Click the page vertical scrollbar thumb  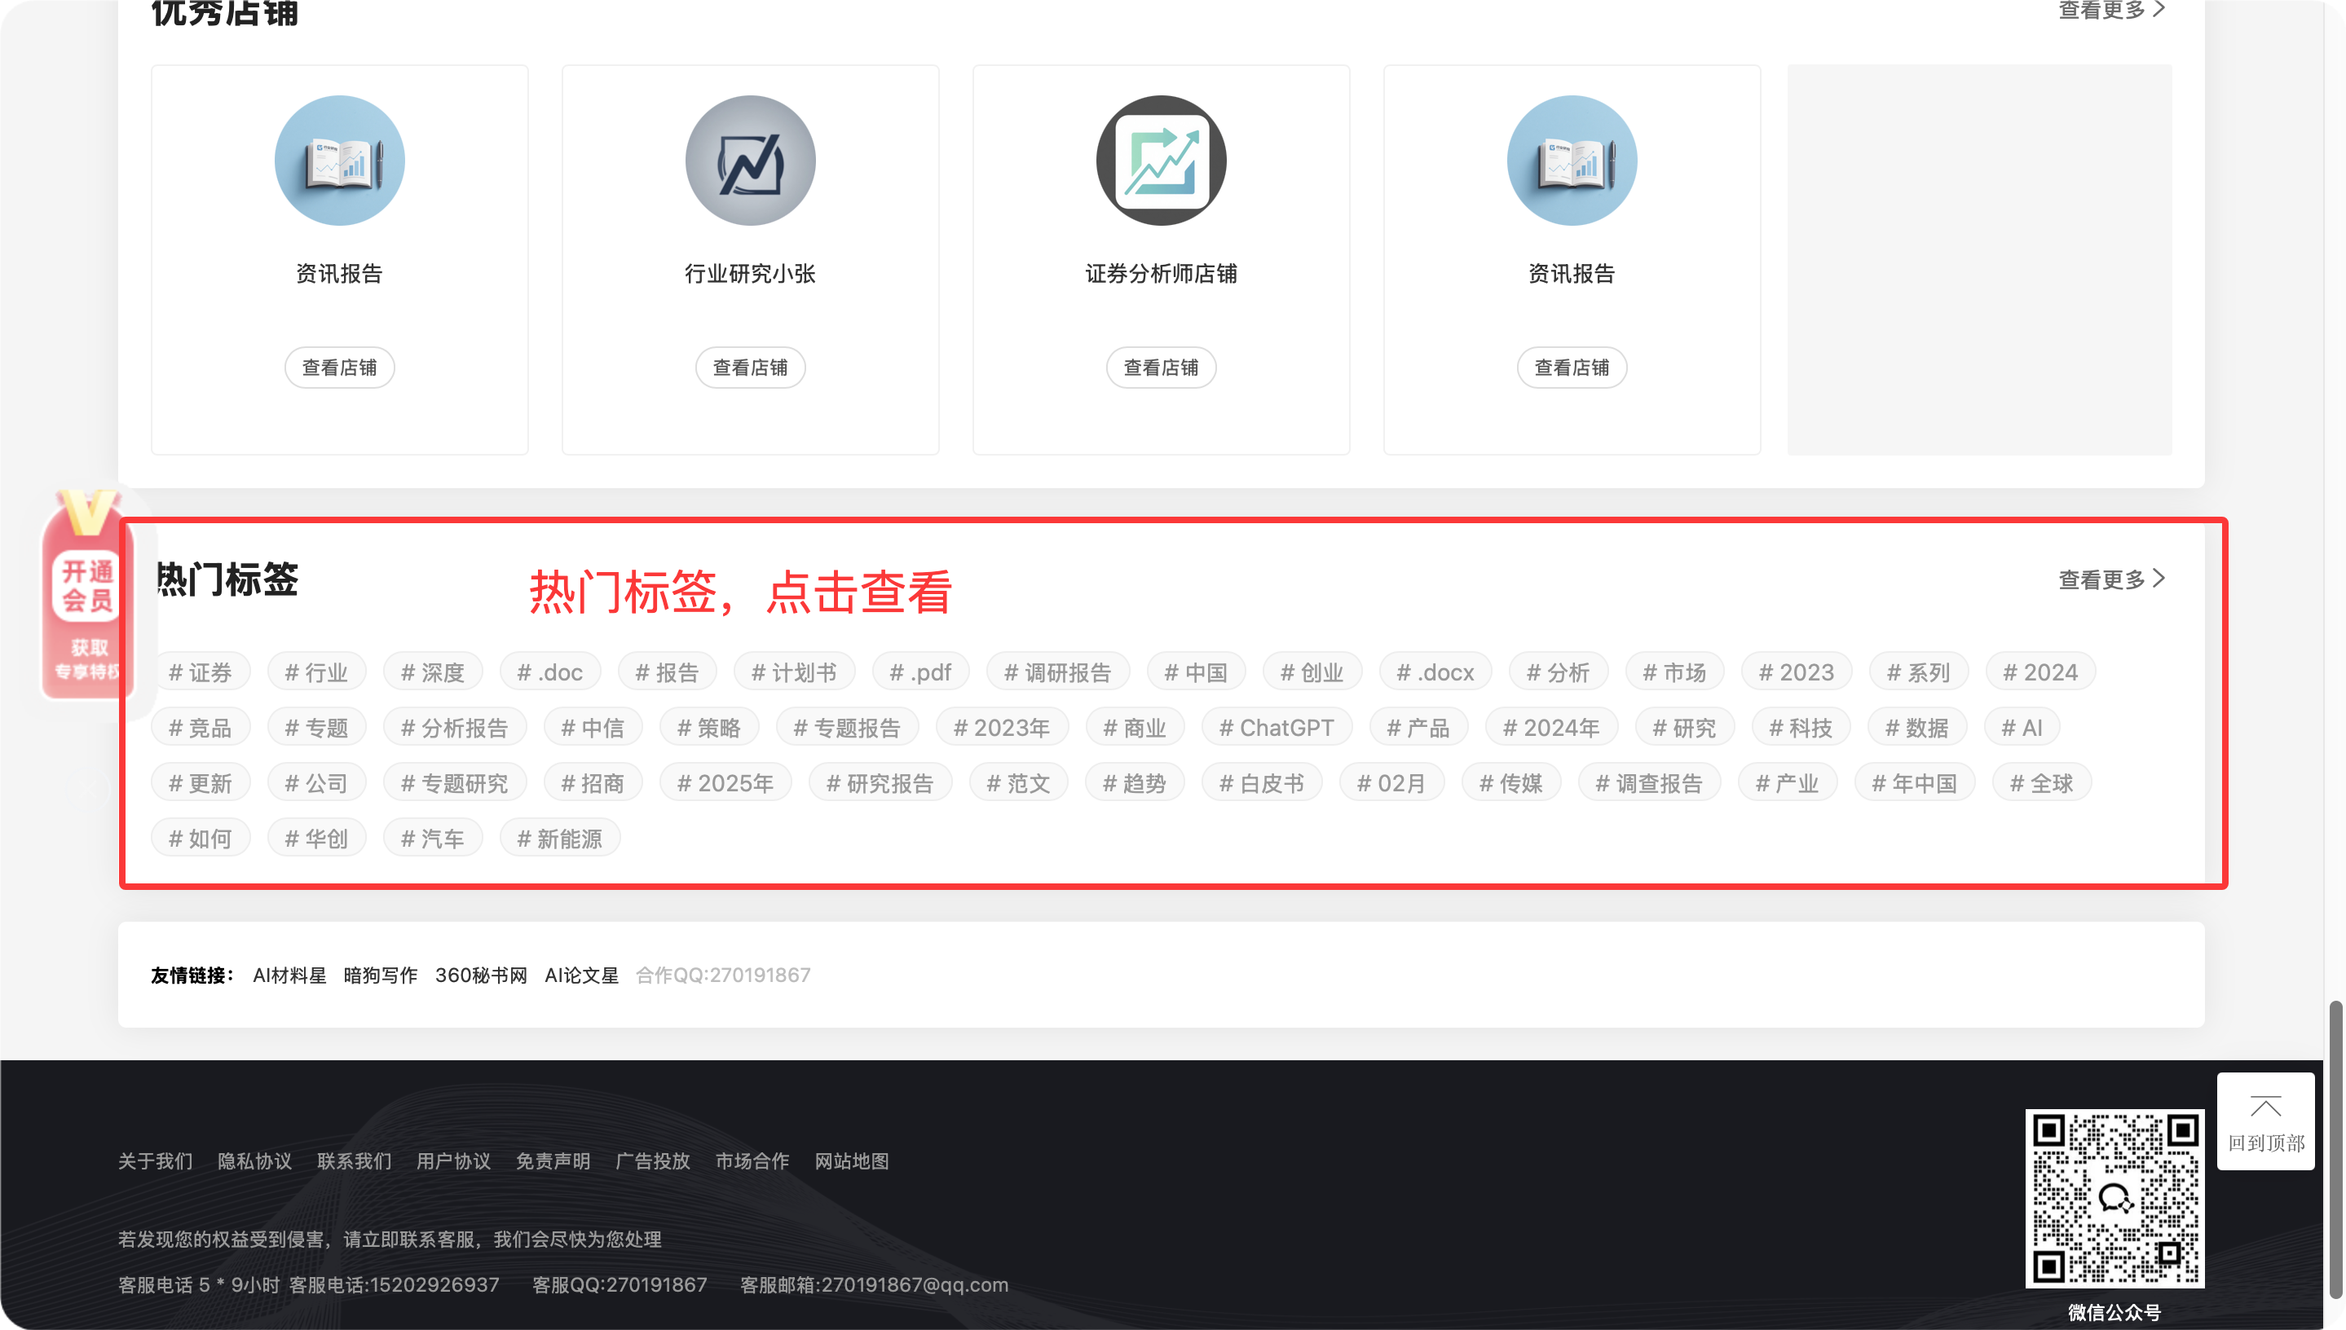tap(2335, 1149)
